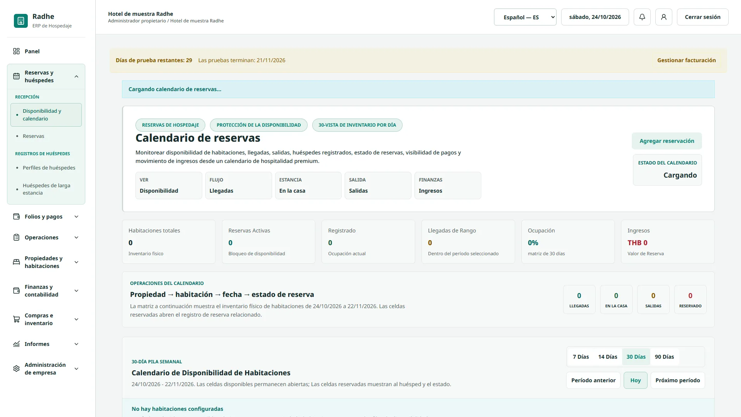Click the Administración de empresa gear icon

pos(16,369)
